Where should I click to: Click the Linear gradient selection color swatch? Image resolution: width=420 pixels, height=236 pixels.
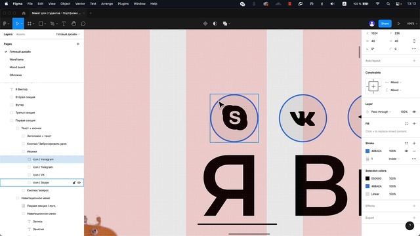pos(367,194)
